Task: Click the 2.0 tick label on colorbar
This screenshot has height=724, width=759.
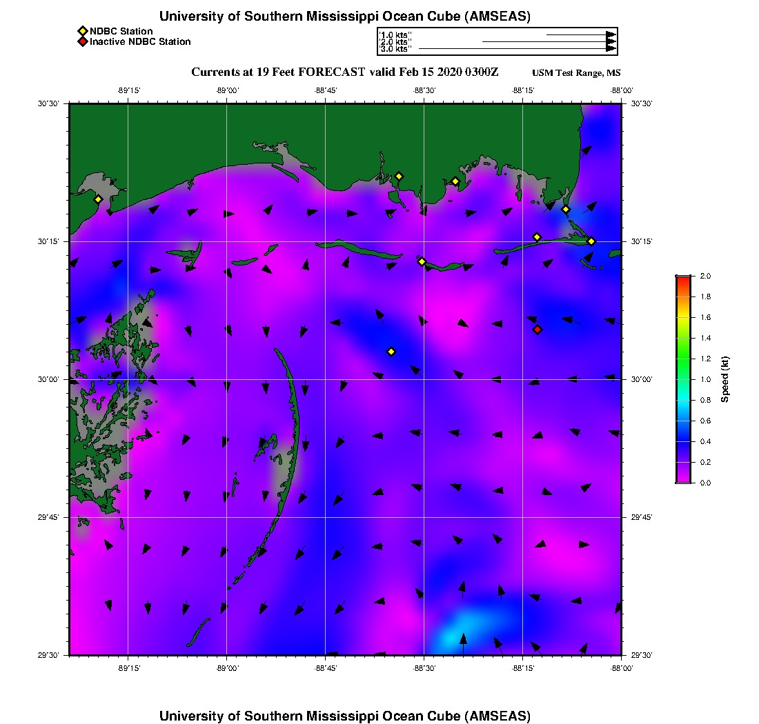Action: [705, 276]
